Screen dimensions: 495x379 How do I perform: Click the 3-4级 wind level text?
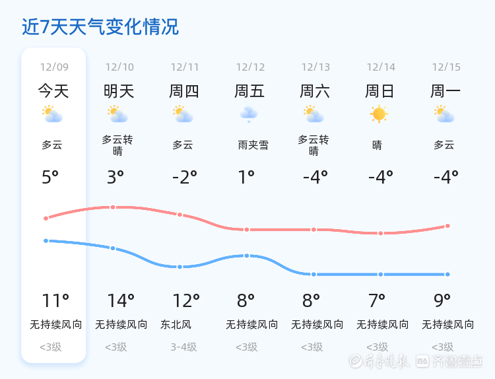click(183, 347)
